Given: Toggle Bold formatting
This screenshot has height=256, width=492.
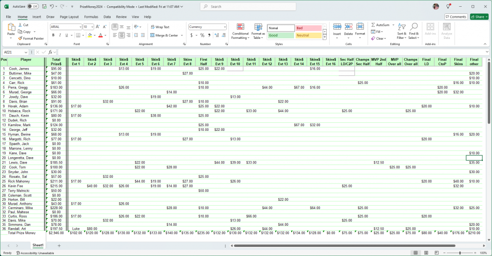Looking at the screenshot, I should (x=53, y=35).
